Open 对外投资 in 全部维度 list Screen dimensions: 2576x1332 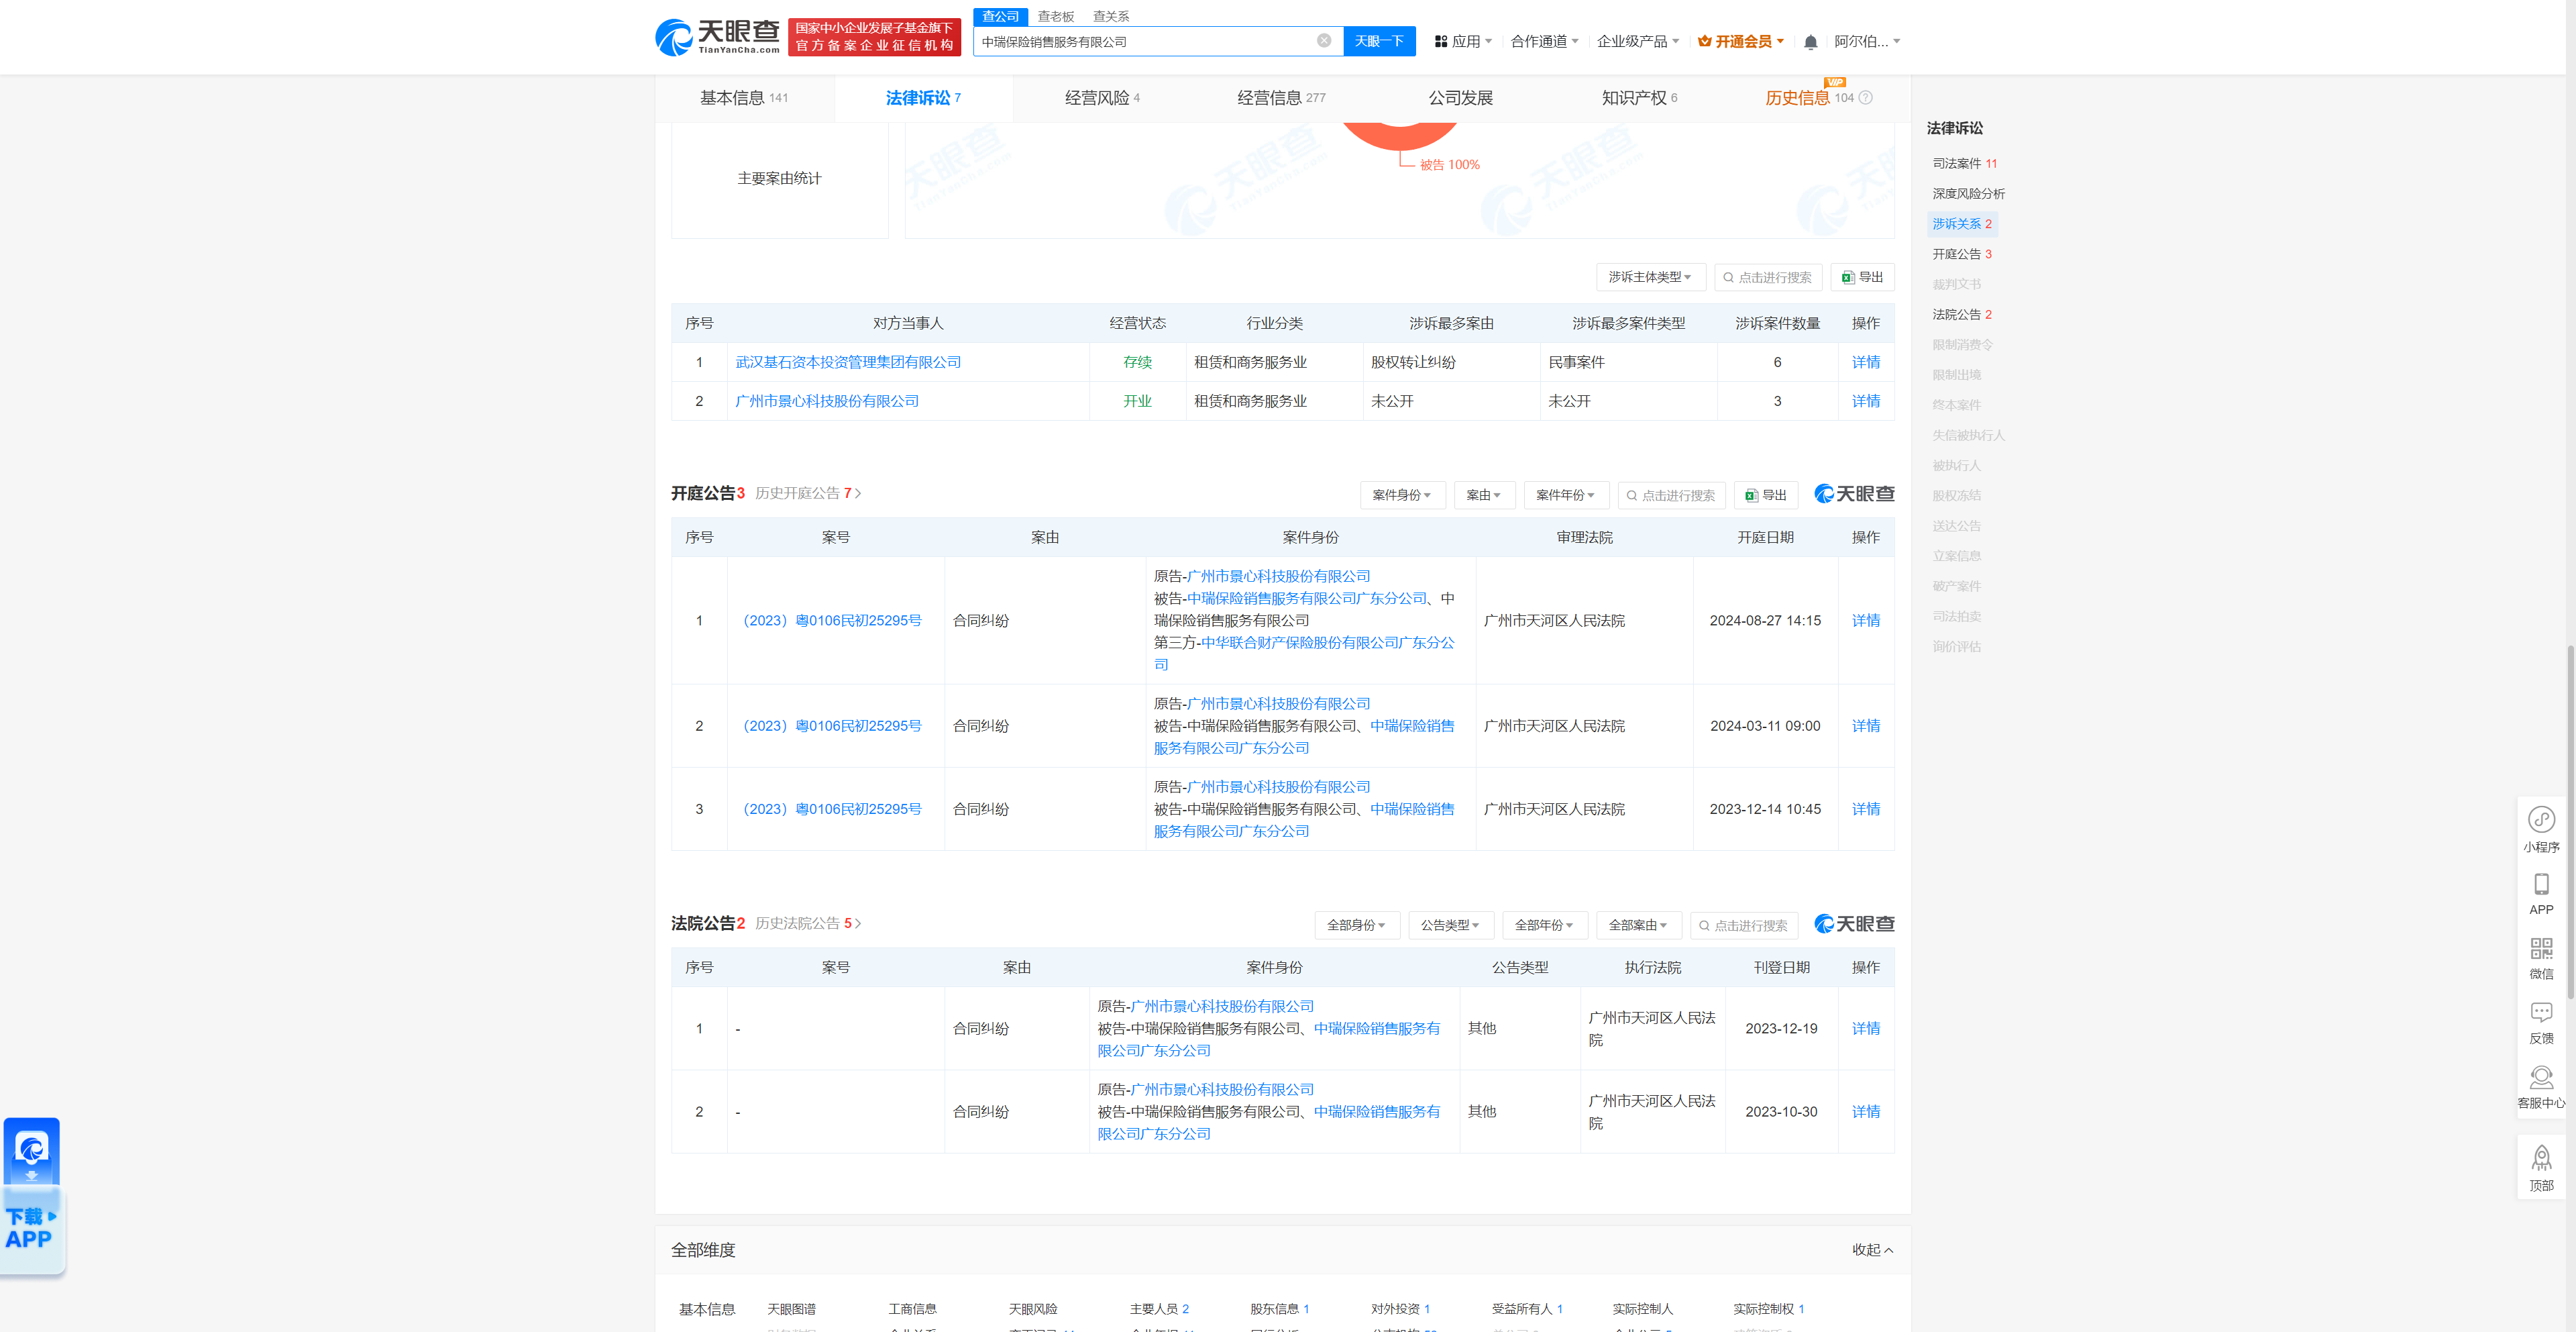tap(1400, 1309)
